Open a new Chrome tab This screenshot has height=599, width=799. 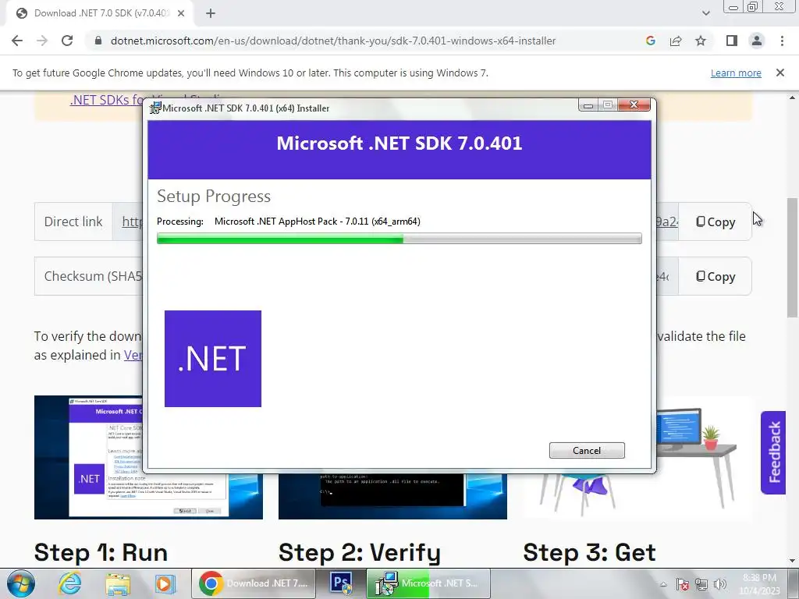tap(211, 13)
